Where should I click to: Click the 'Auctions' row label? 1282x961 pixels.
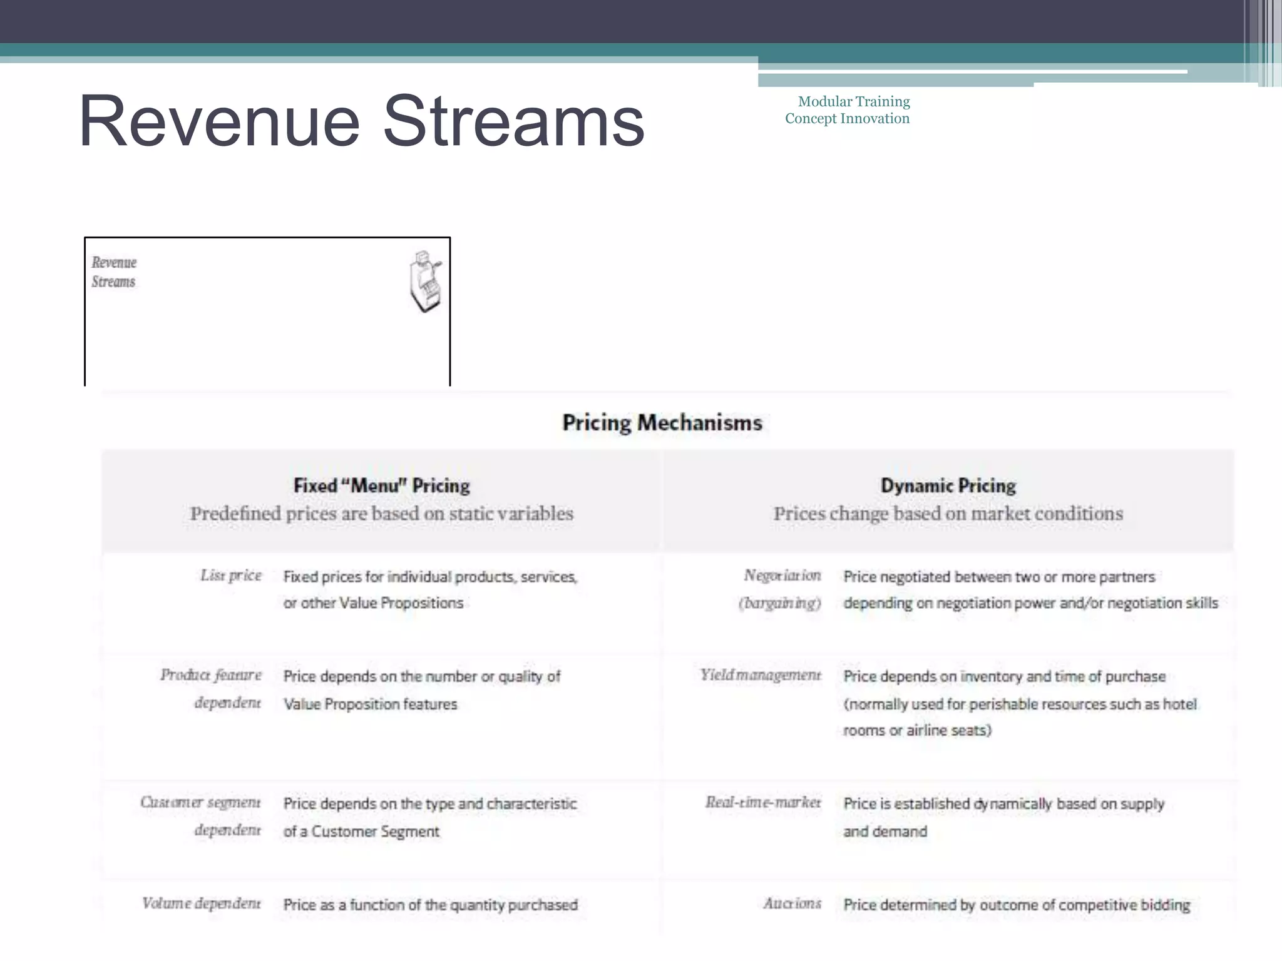point(792,903)
